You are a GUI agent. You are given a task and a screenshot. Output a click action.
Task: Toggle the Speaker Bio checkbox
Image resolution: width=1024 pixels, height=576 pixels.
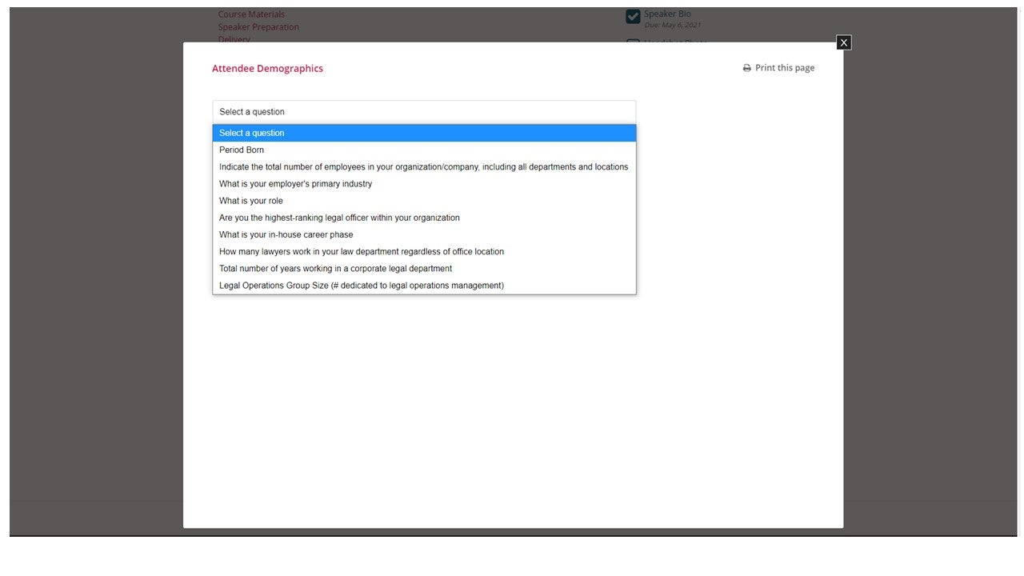[x=633, y=16]
